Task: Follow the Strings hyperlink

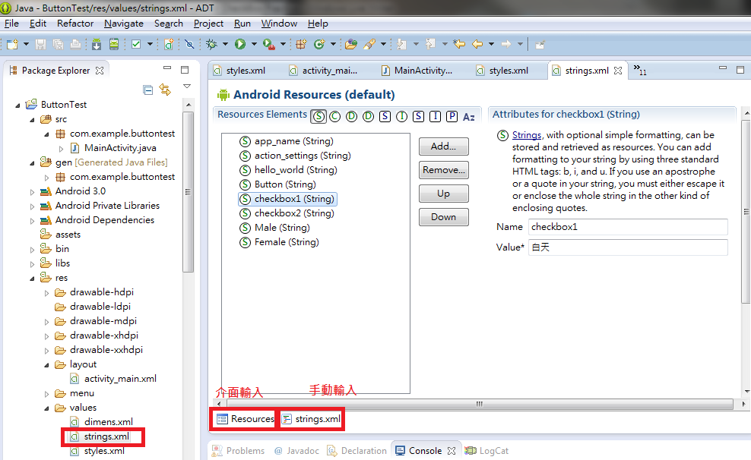Action: point(526,135)
